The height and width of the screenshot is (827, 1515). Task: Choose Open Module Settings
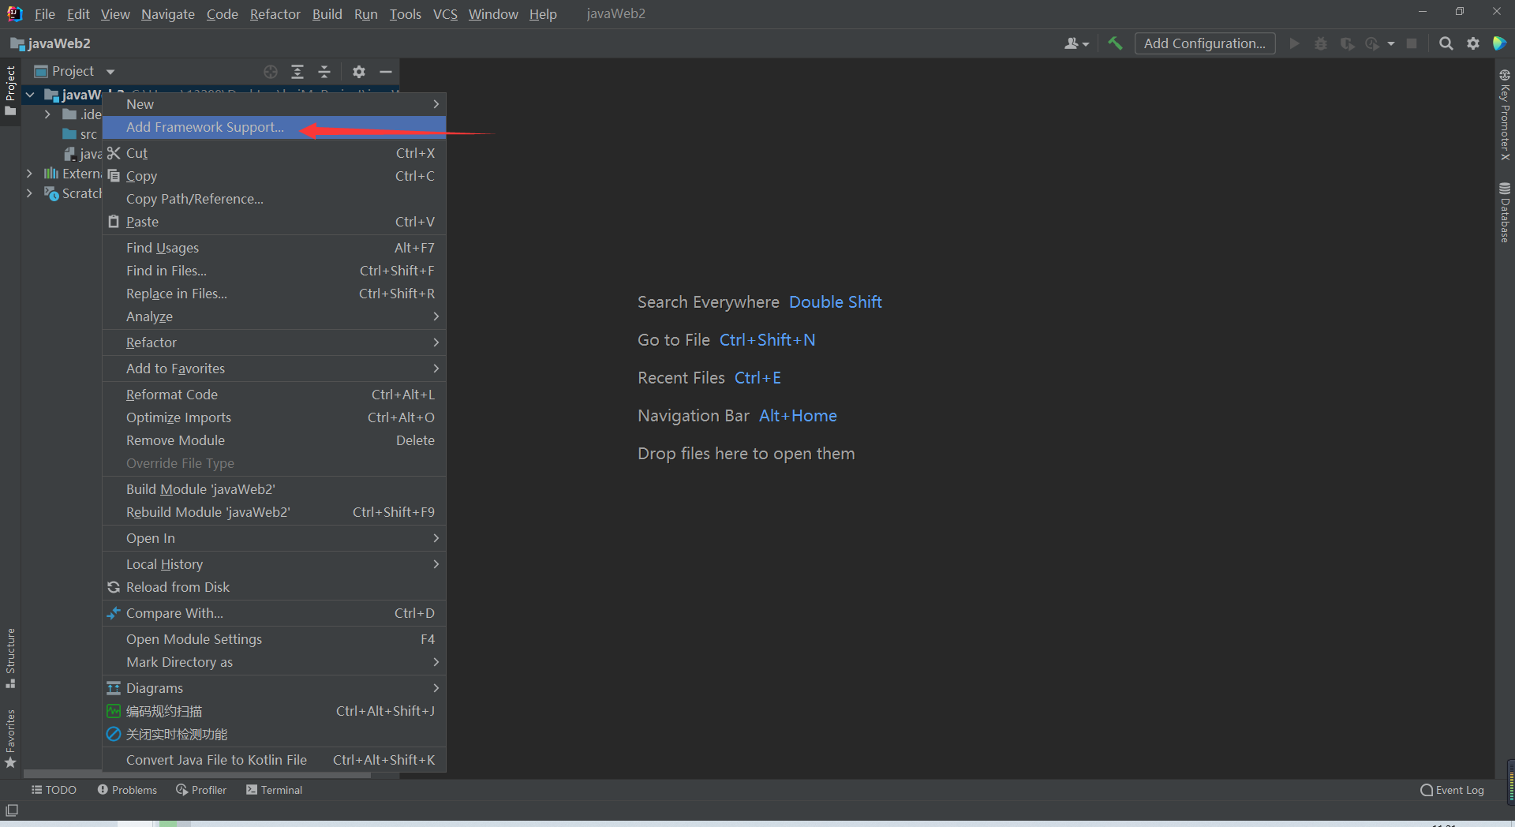(275, 639)
